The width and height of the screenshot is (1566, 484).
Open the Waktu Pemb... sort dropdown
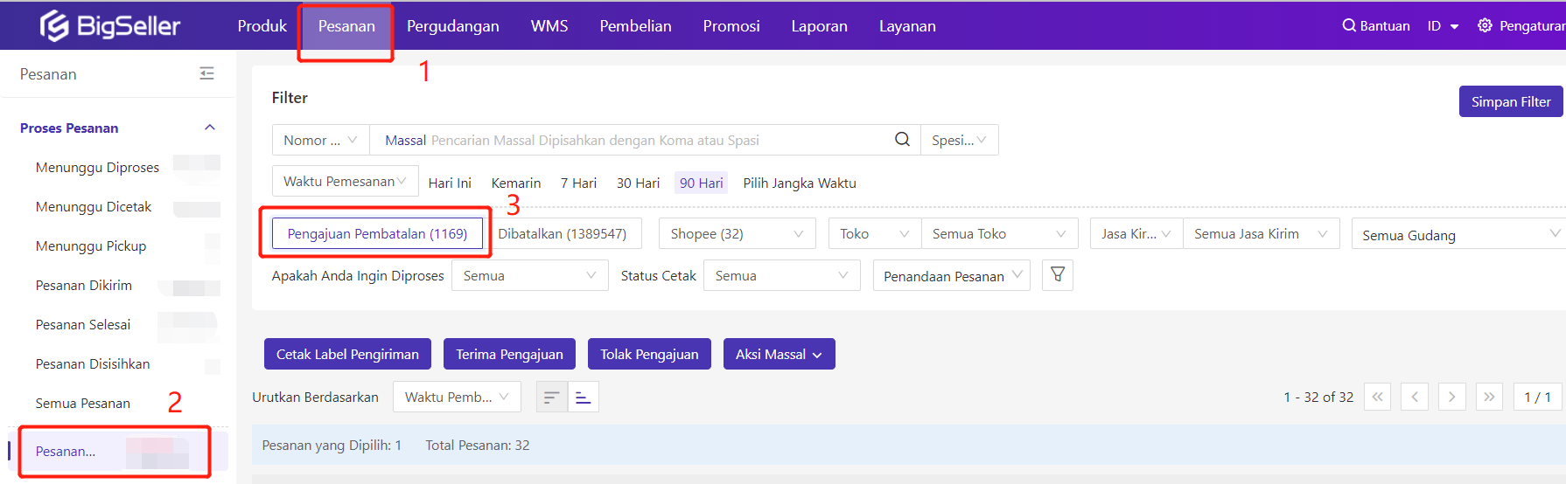(457, 398)
